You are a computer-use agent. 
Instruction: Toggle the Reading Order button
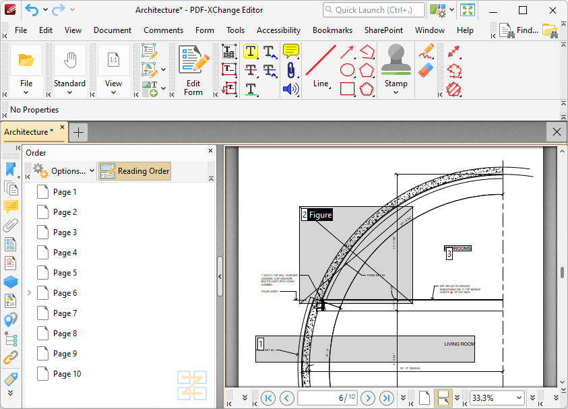pyautogui.click(x=135, y=171)
